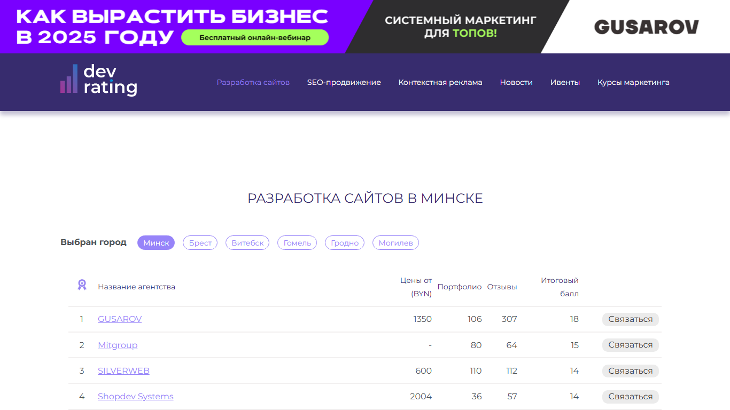Click the Название агентства column header
730x410 pixels.
pyautogui.click(x=136, y=287)
